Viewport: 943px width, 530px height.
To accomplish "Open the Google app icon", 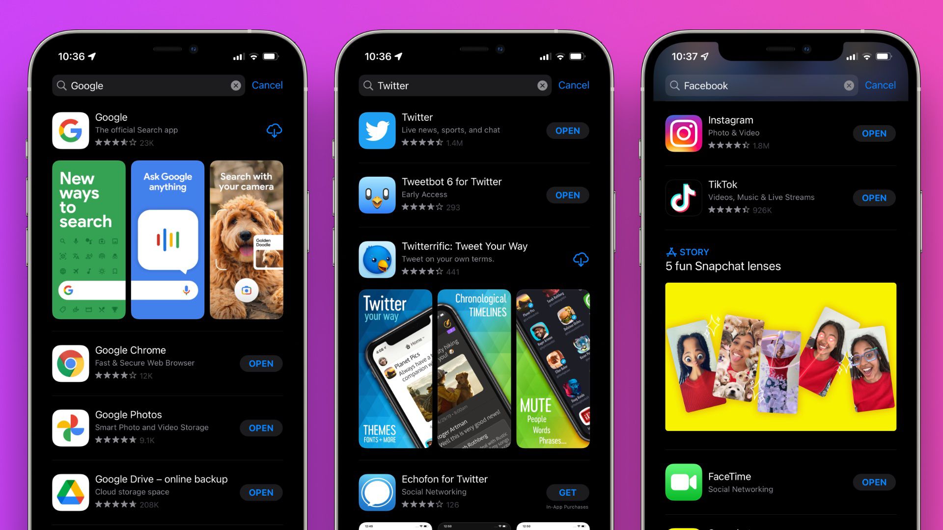I will coord(71,131).
